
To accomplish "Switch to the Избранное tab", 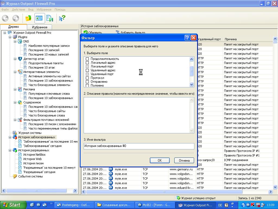I will [x=40, y=27].
